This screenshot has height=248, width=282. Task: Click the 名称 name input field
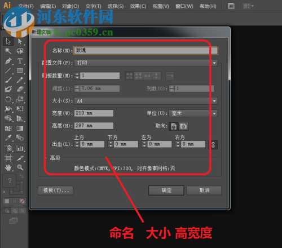click(x=146, y=50)
